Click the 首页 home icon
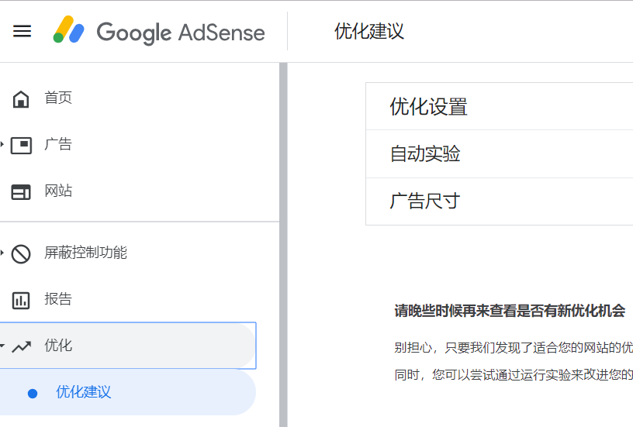Viewport: 633px width, 427px height. point(21,98)
